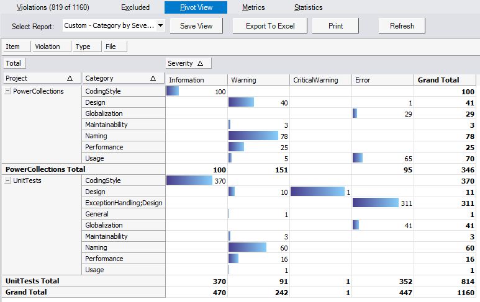
Task: Select ExceptionHandling;Design category row
Action: (124, 203)
